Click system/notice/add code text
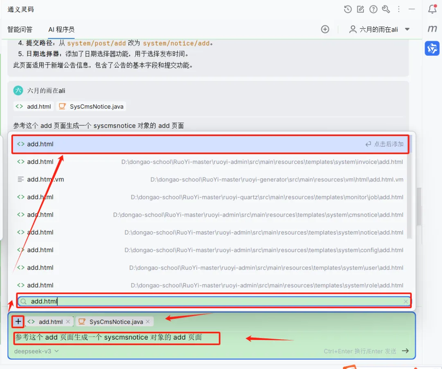 tap(176, 43)
